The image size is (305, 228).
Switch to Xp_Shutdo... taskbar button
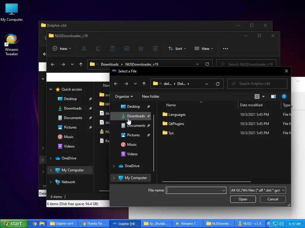tap(157, 224)
